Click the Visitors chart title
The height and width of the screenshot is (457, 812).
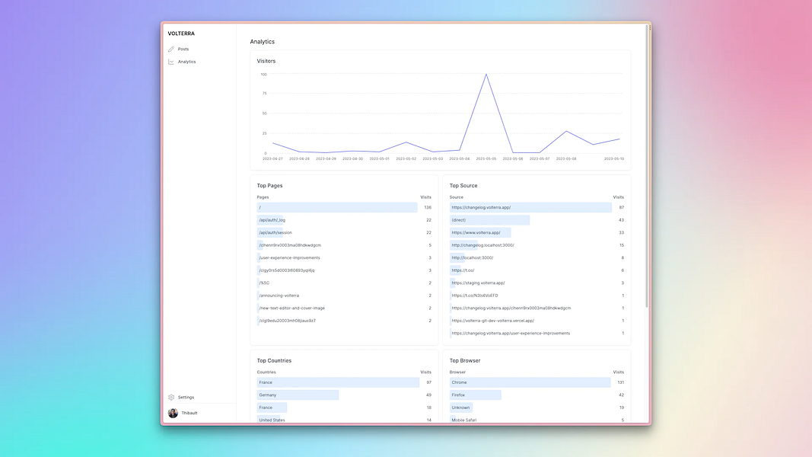point(266,61)
